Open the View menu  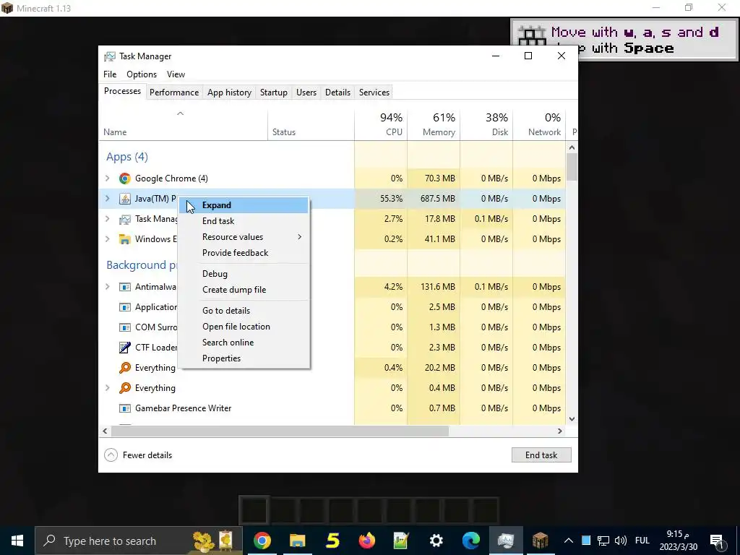tap(176, 74)
